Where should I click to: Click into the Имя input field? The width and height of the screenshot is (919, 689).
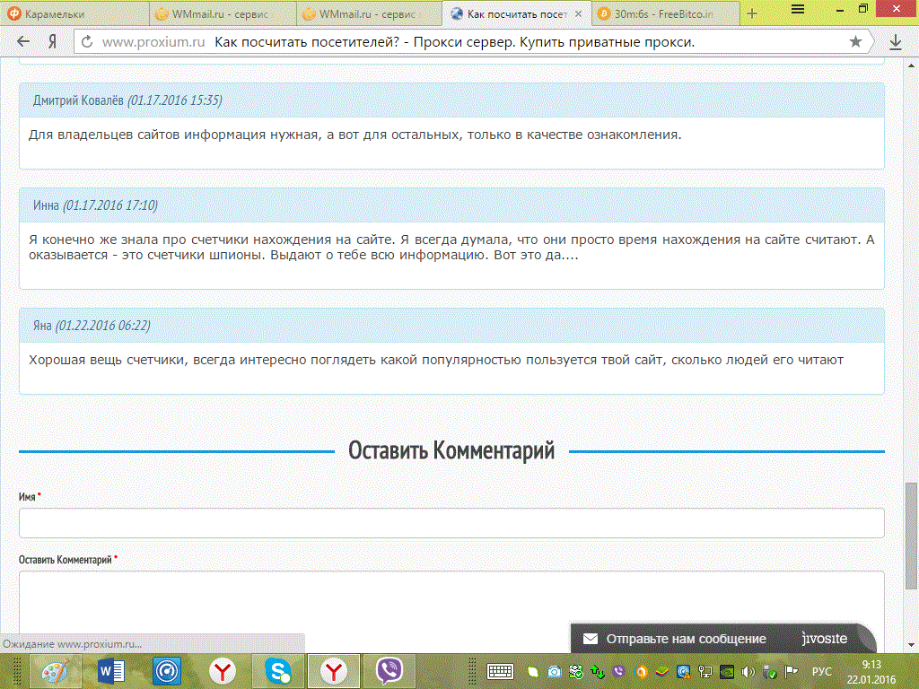(x=451, y=523)
